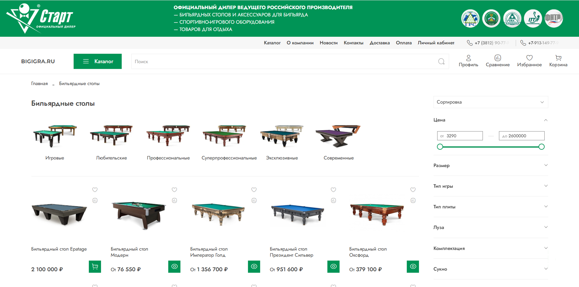
Task: Favorite the Президент Сильвер table
Action: [x=333, y=190]
